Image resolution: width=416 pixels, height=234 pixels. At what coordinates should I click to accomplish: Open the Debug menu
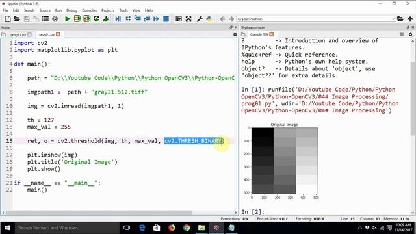[71, 10]
